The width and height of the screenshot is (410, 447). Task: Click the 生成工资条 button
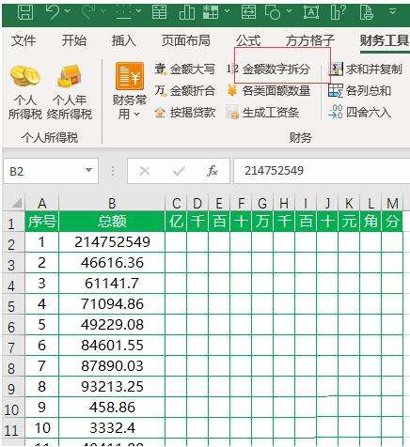(262, 113)
